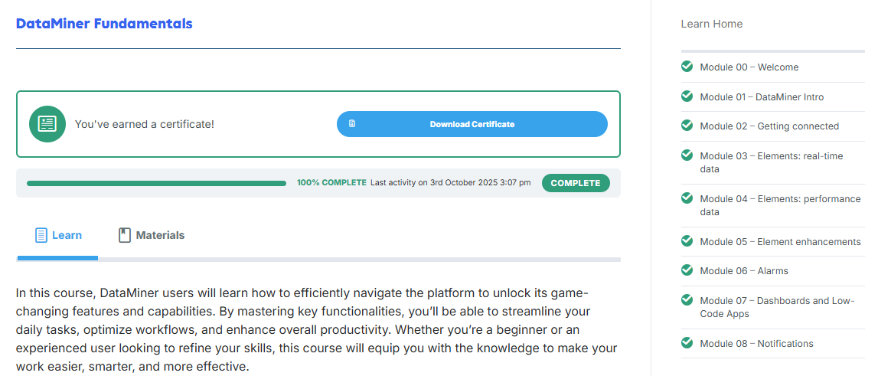Image resolution: width=891 pixels, height=376 pixels.
Task: Click Module 01 DataMiner Intro checkmark
Action: tap(687, 96)
